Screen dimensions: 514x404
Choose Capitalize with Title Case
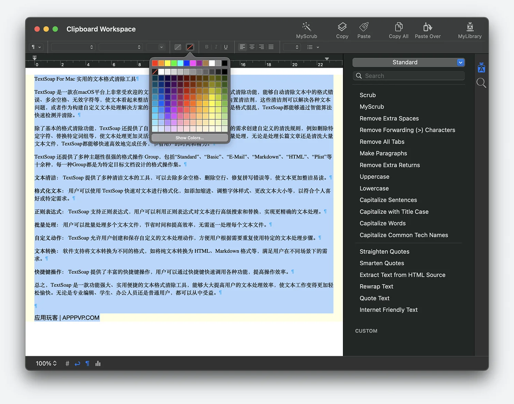pyautogui.click(x=394, y=212)
